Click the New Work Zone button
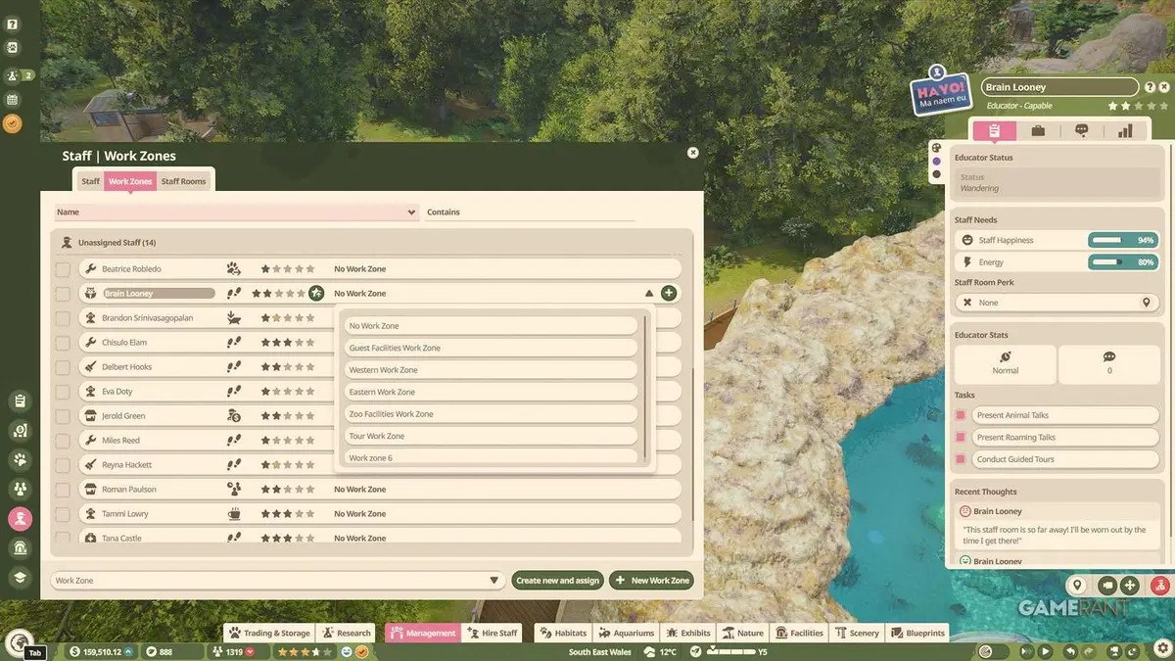Screen dimensions: 1175x661 click(x=651, y=580)
